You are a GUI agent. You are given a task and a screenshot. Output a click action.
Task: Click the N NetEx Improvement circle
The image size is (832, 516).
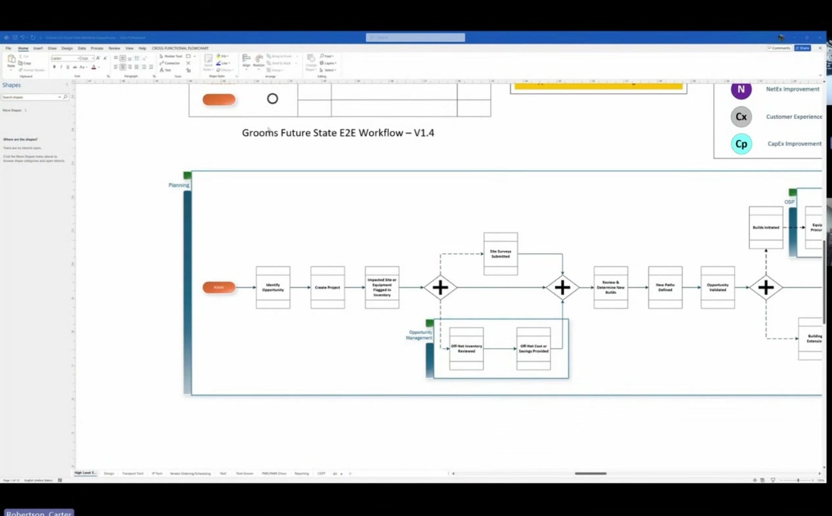click(741, 90)
